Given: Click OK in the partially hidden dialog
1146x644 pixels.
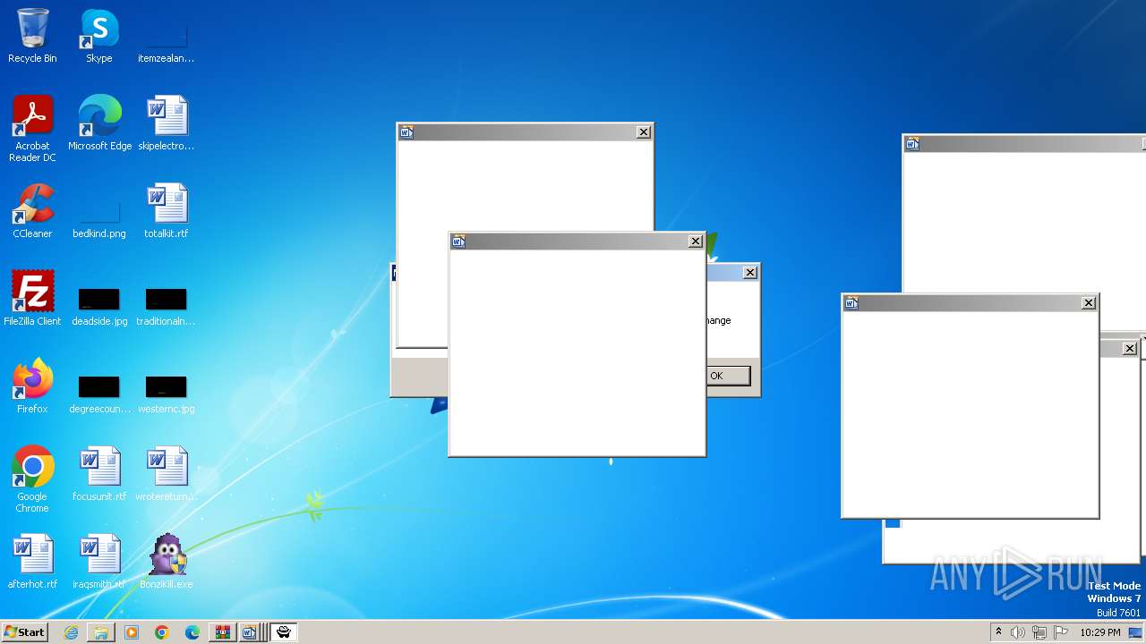Looking at the screenshot, I should click(x=728, y=376).
